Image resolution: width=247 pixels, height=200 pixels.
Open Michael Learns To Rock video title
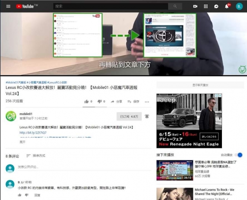point(214,192)
